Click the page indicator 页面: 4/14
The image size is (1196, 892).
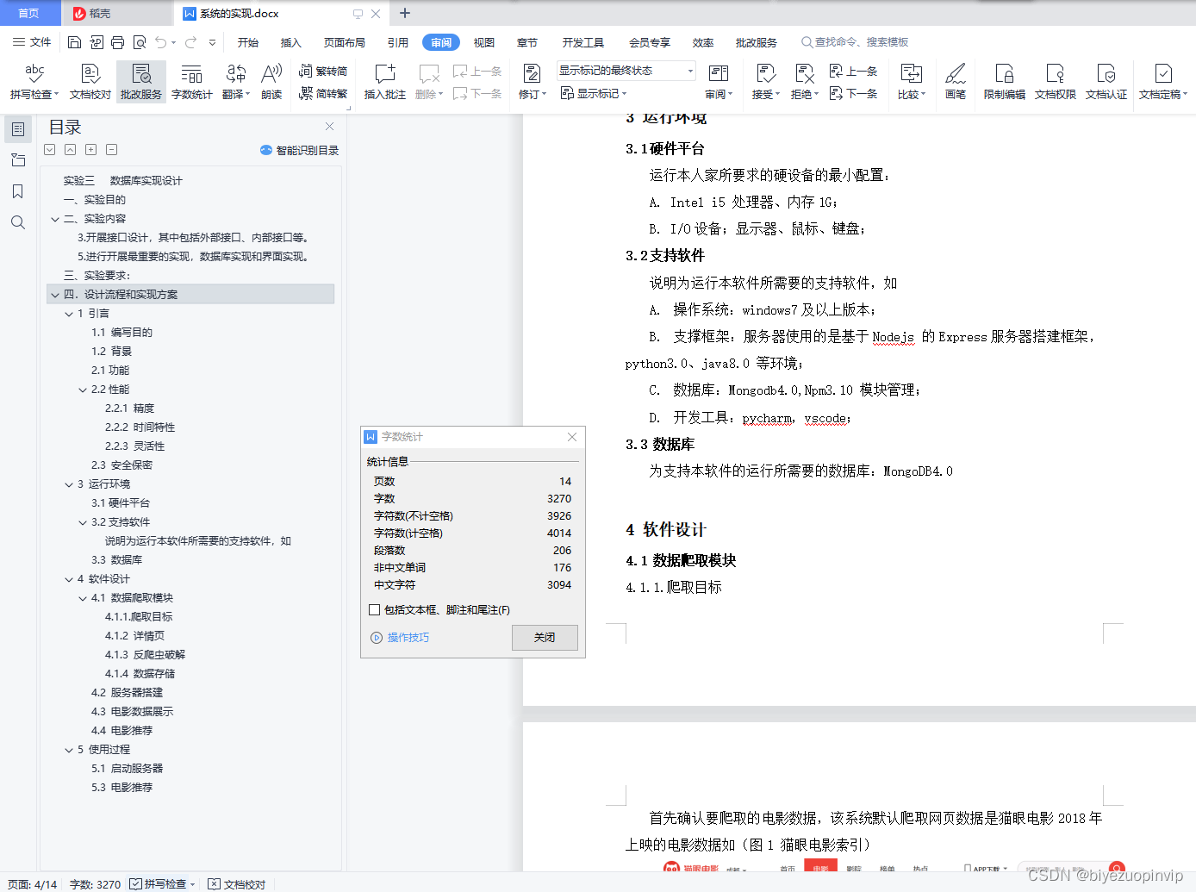pyautogui.click(x=32, y=884)
